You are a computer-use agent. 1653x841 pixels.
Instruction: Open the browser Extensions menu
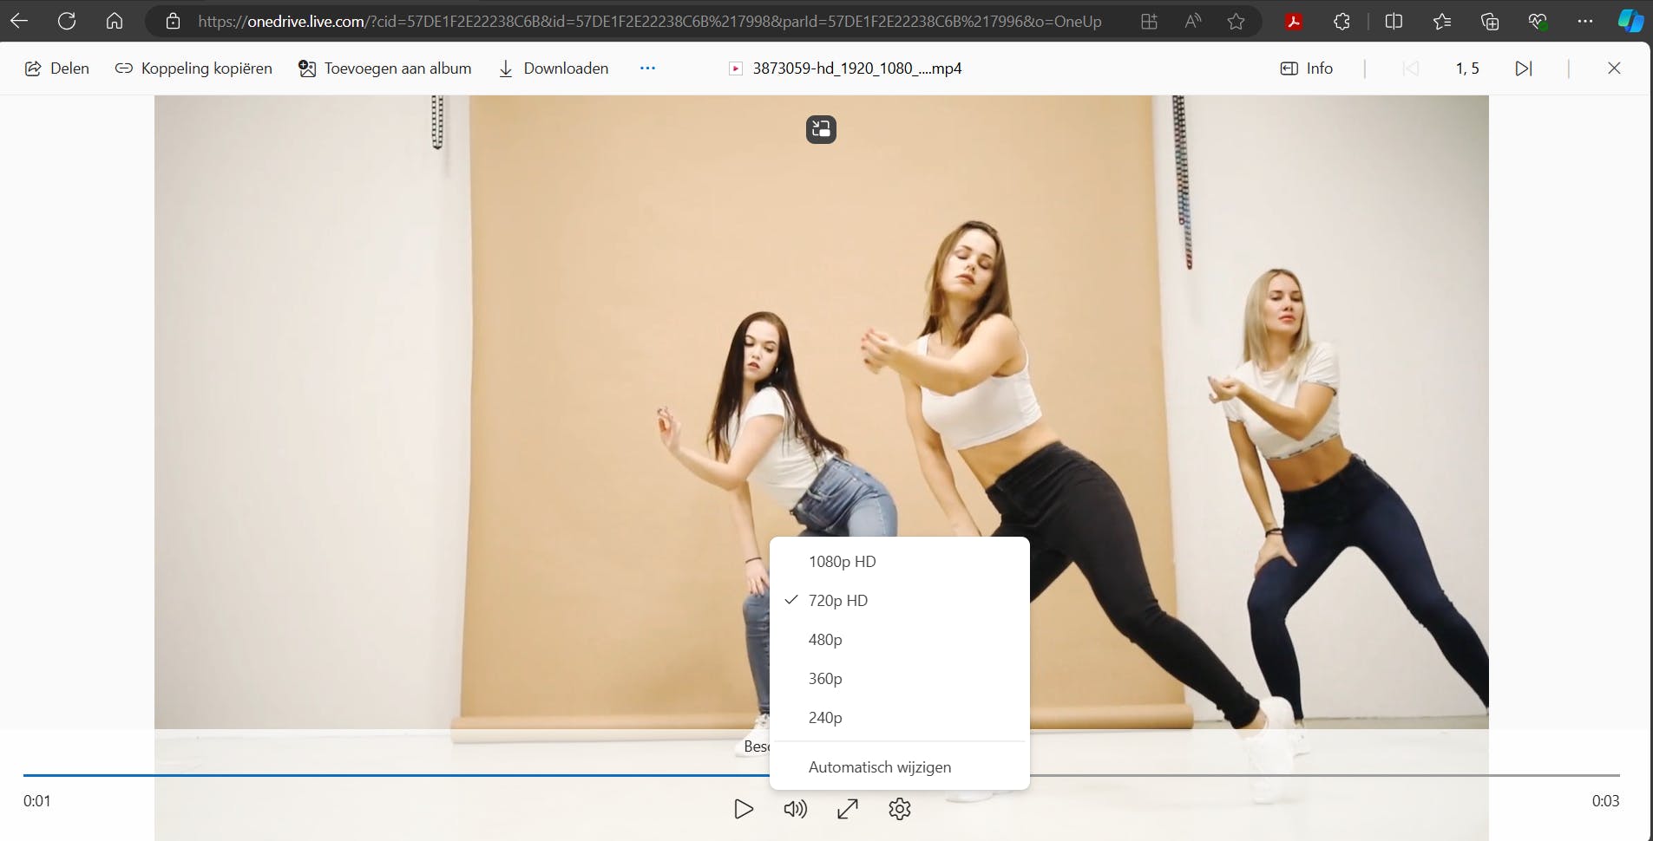(x=1341, y=22)
